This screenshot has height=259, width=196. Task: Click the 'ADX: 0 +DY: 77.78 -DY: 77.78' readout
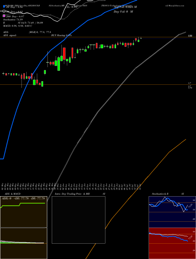point(23,199)
